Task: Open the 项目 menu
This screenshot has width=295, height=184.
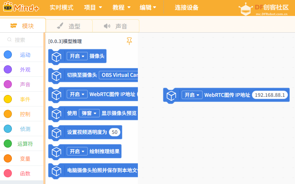Action: coord(93,7)
